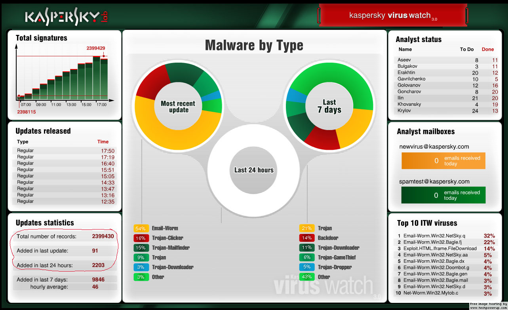
Task: Select analyst Khovansky row
Action: (x=447, y=104)
